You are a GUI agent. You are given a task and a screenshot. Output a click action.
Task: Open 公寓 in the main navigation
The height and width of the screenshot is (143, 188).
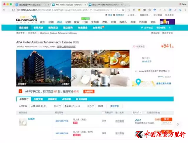113,22
